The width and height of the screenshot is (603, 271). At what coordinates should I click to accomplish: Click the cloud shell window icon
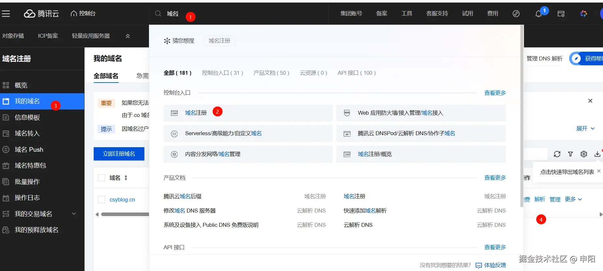[x=561, y=14]
